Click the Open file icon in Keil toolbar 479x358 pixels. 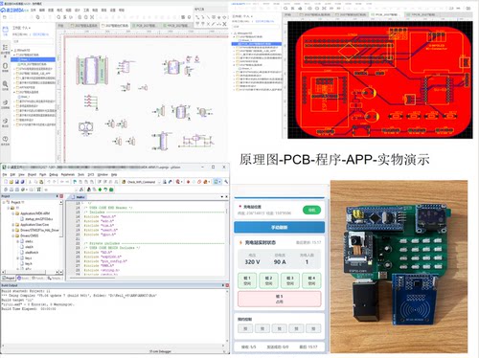tap(11, 182)
